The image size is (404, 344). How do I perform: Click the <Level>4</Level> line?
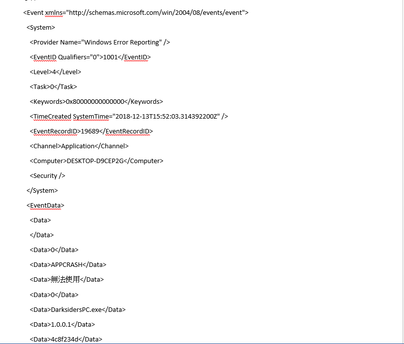point(55,72)
